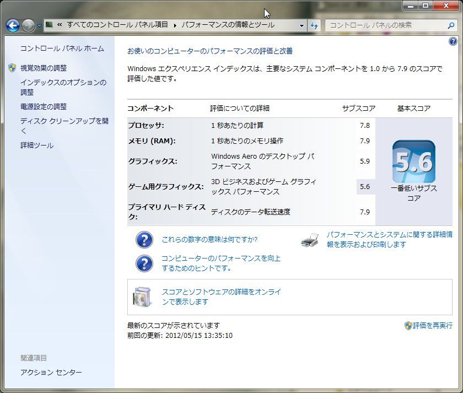
Task: Open インデックスのオプションの調整 link
Action: [63, 87]
